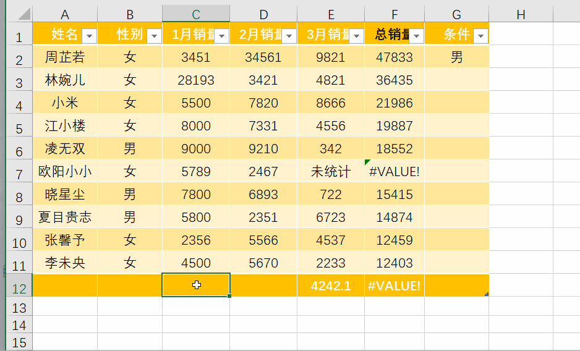Select column C header
The height and width of the screenshot is (351, 580).
tap(196, 14)
